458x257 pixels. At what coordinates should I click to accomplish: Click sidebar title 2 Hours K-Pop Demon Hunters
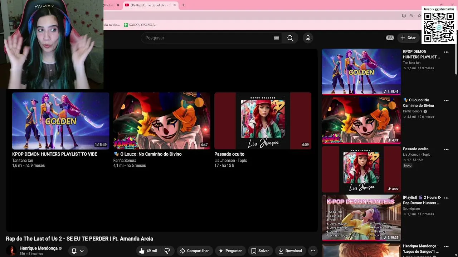tap(422, 200)
